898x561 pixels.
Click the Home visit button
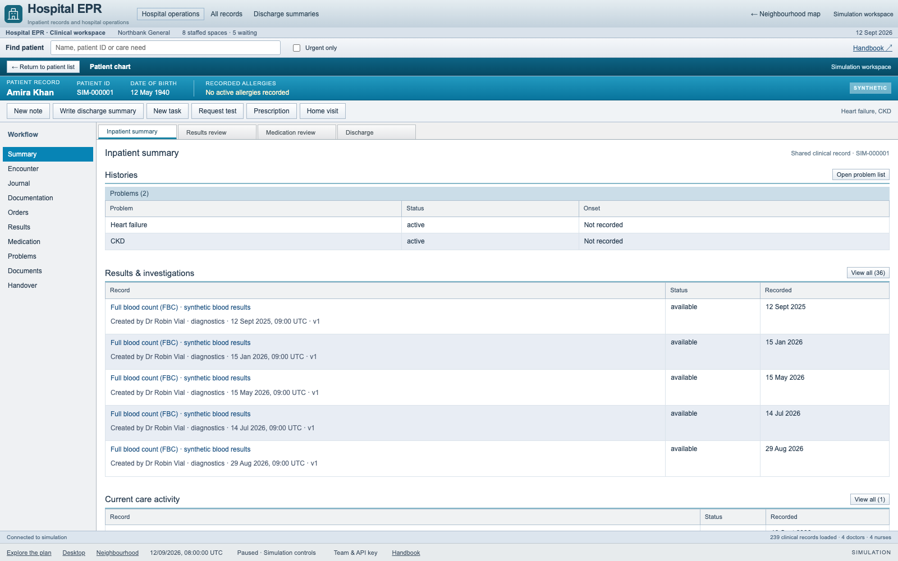point(323,111)
